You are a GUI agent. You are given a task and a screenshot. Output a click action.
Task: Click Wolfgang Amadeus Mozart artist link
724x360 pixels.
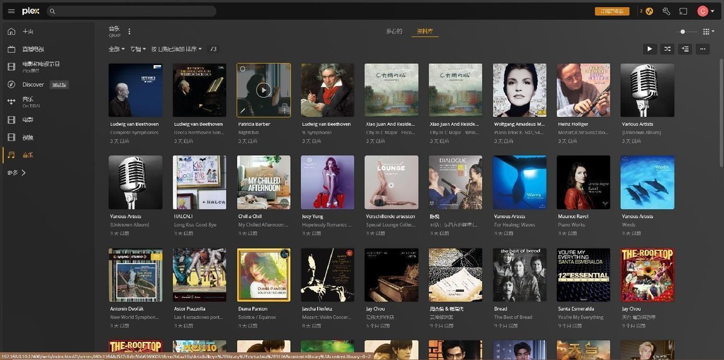pyautogui.click(x=519, y=124)
